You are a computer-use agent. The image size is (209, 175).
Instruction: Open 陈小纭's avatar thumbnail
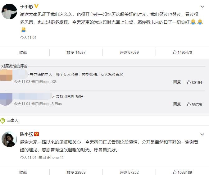(9, 139)
